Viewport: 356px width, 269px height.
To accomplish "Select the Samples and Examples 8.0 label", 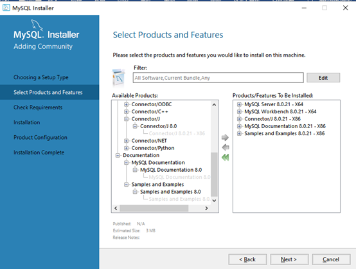I will tap(170, 192).
